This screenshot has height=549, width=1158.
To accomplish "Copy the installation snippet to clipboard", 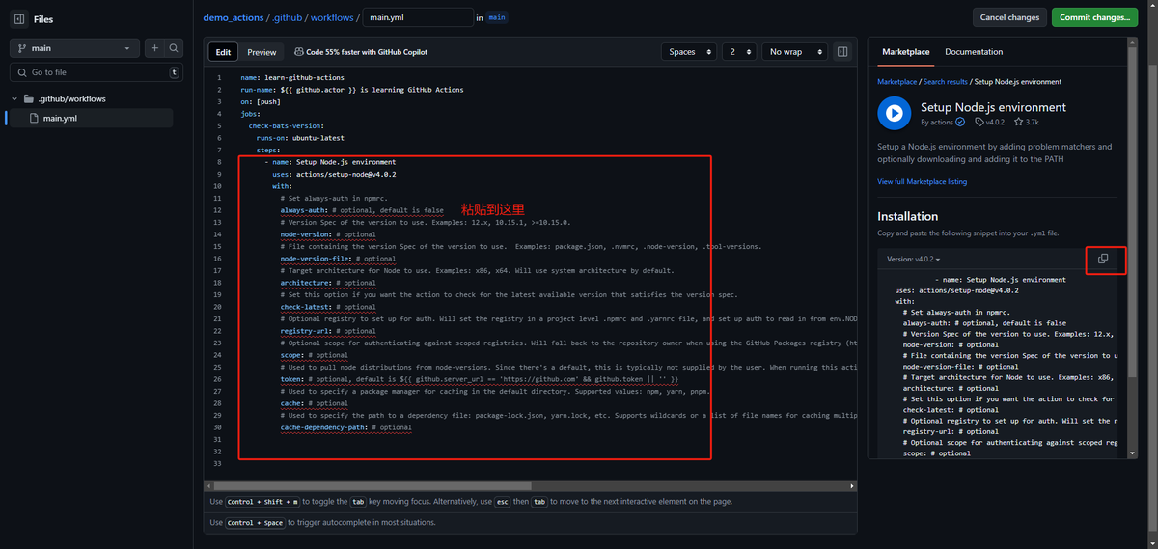I will click(x=1103, y=259).
